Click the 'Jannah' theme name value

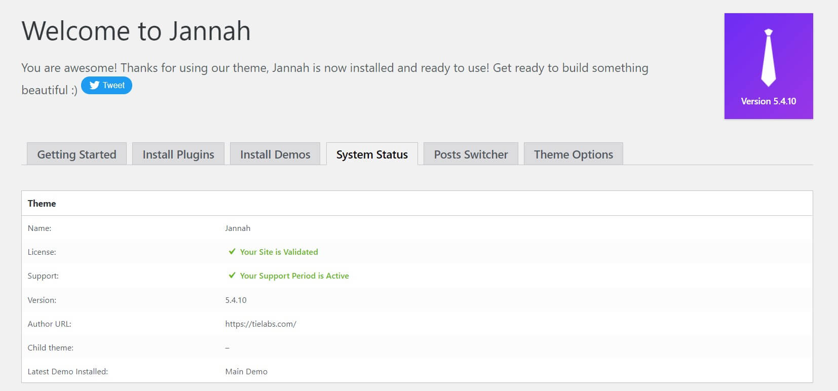coord(238,228)
